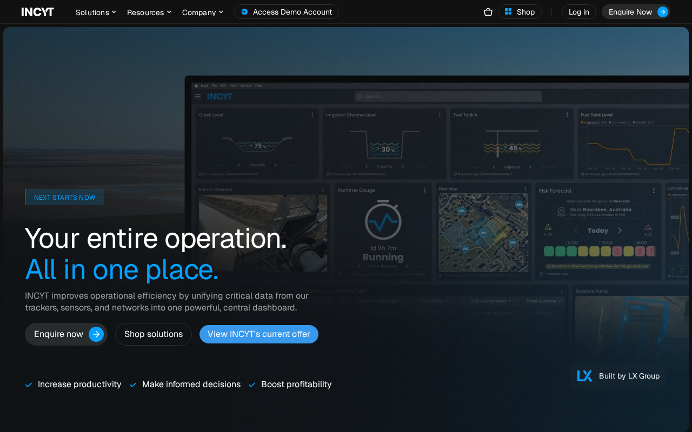Click the 'Make informed decisions' text
The image size is (692, 432).
coord(191,384)
